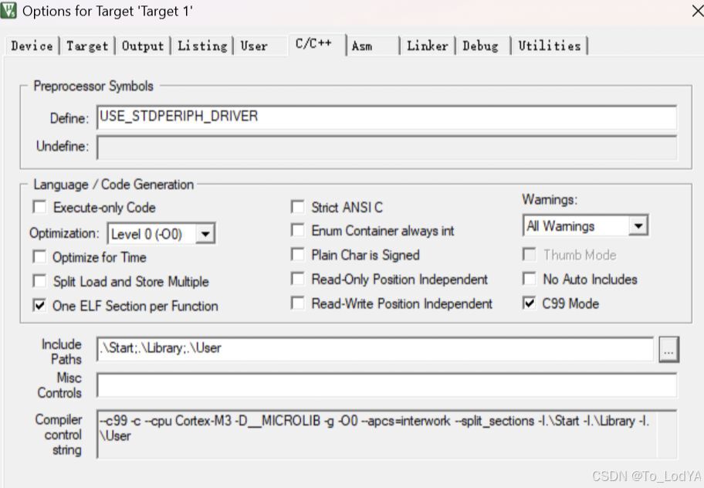Viewport: 704px width, 488px height.
Task: Click the Define input field
Action: click(387, 117)
